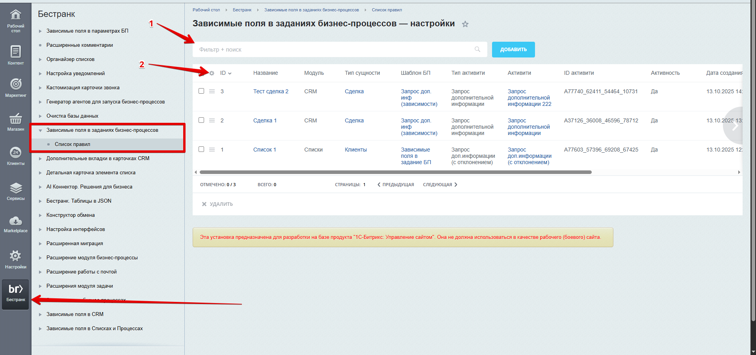The width and height of the screenshot is (756, 355).
Task: Select the Контент sidebar icon
Action: 15,54
